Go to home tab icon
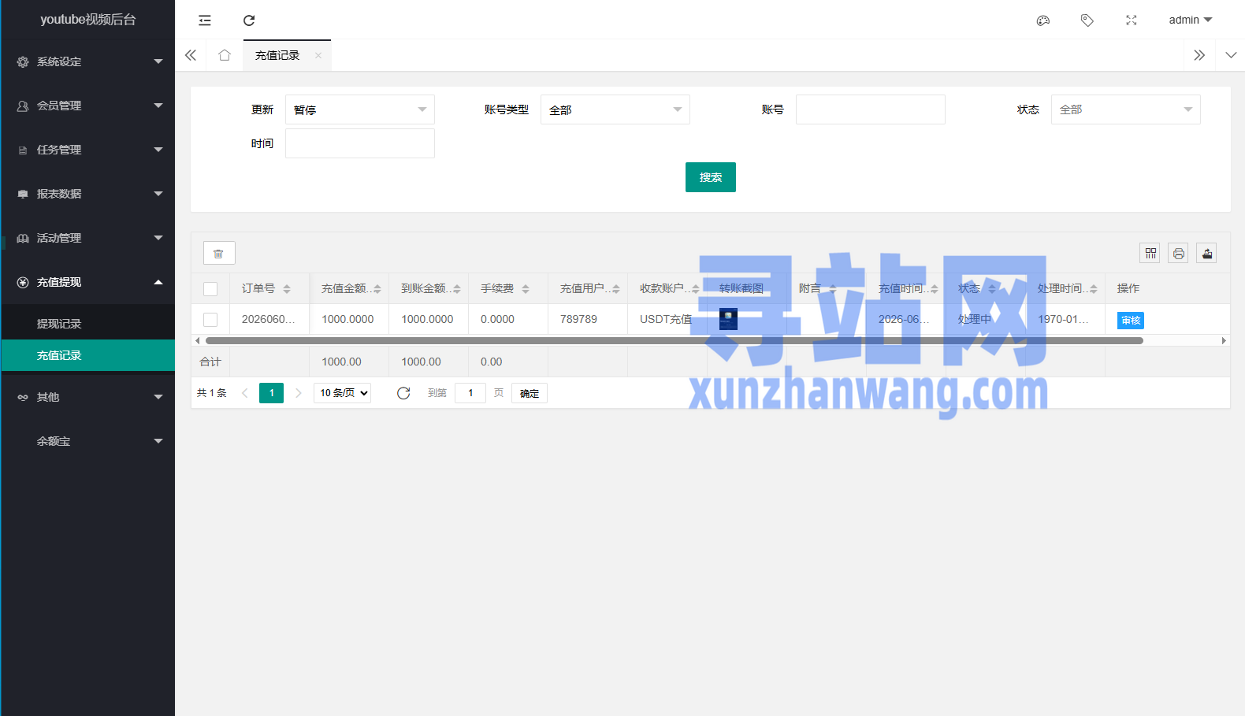 click(x=225, y=55)
